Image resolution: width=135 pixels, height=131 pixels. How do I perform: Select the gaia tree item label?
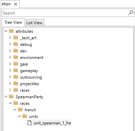[24, 64]
